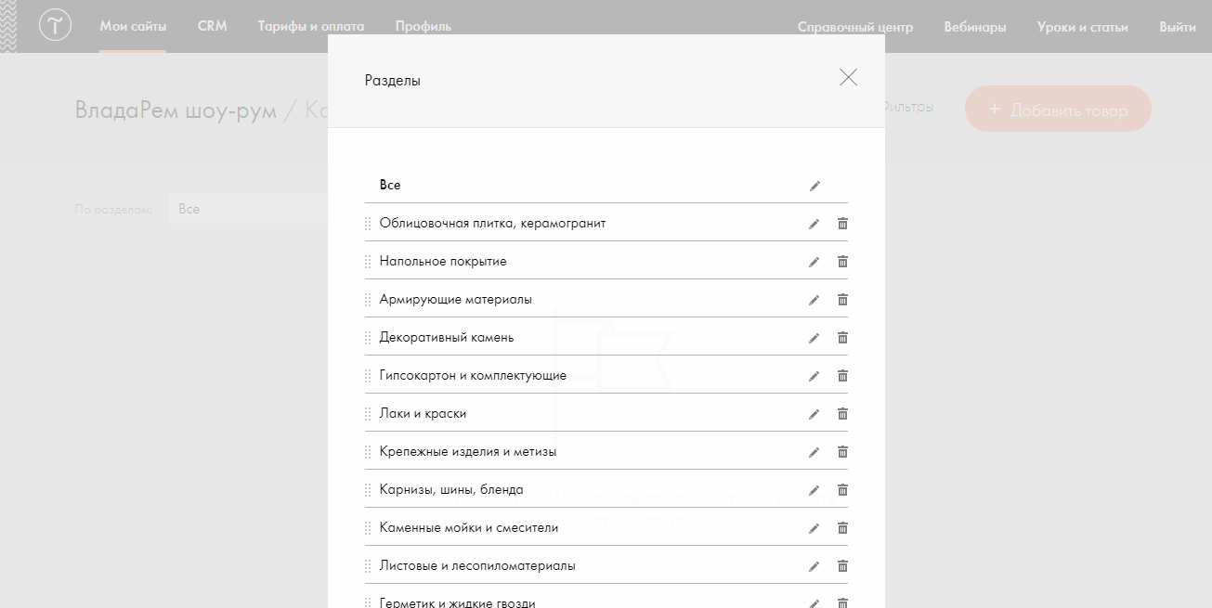Viewport: 1212px width, 608px height.
Task: Click the trash icon for "Армирующие материалы"
Action: click(x=842, y=300)
